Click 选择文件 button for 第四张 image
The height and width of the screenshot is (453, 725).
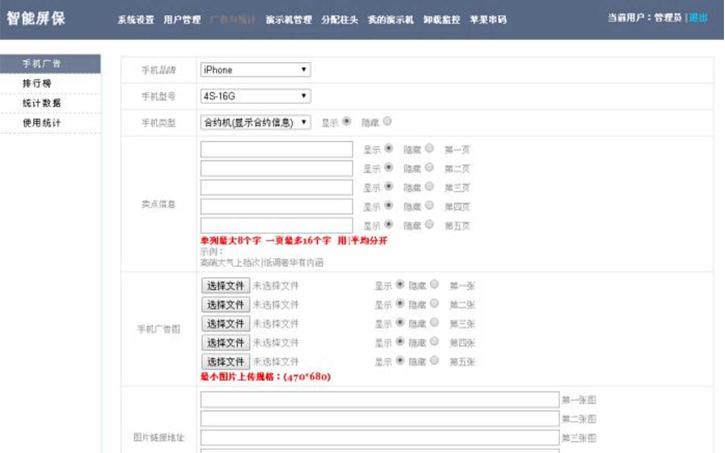pos(225,343)
